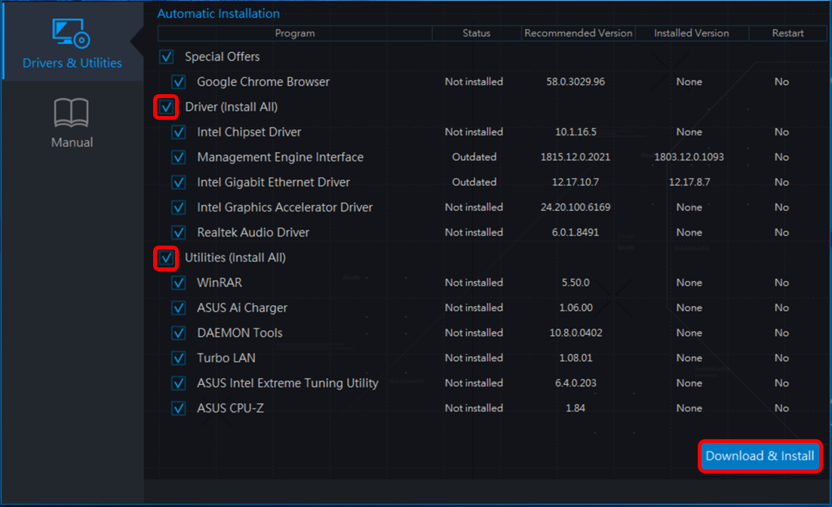Click Outdated status of Management Engine Interface
832x507 pixels.
474,157
